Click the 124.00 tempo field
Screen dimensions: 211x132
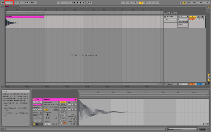9,3
